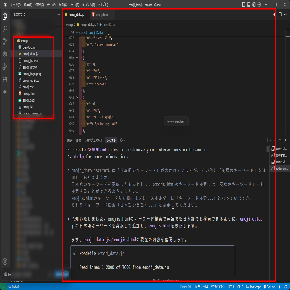
Task: Open emoji.txt in explorer
Action: tap(28, 107)
